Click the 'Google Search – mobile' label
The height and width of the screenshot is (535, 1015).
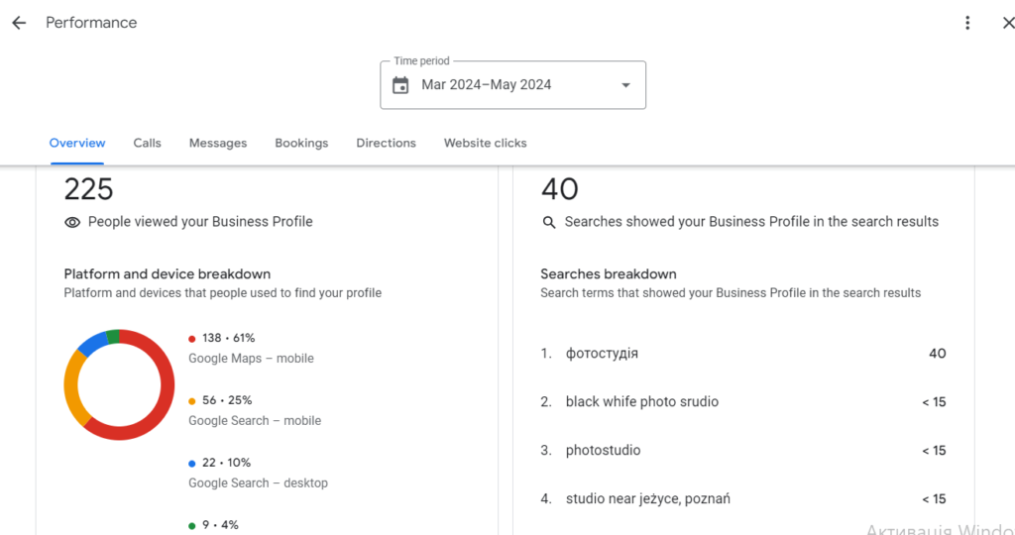[255, 420]
